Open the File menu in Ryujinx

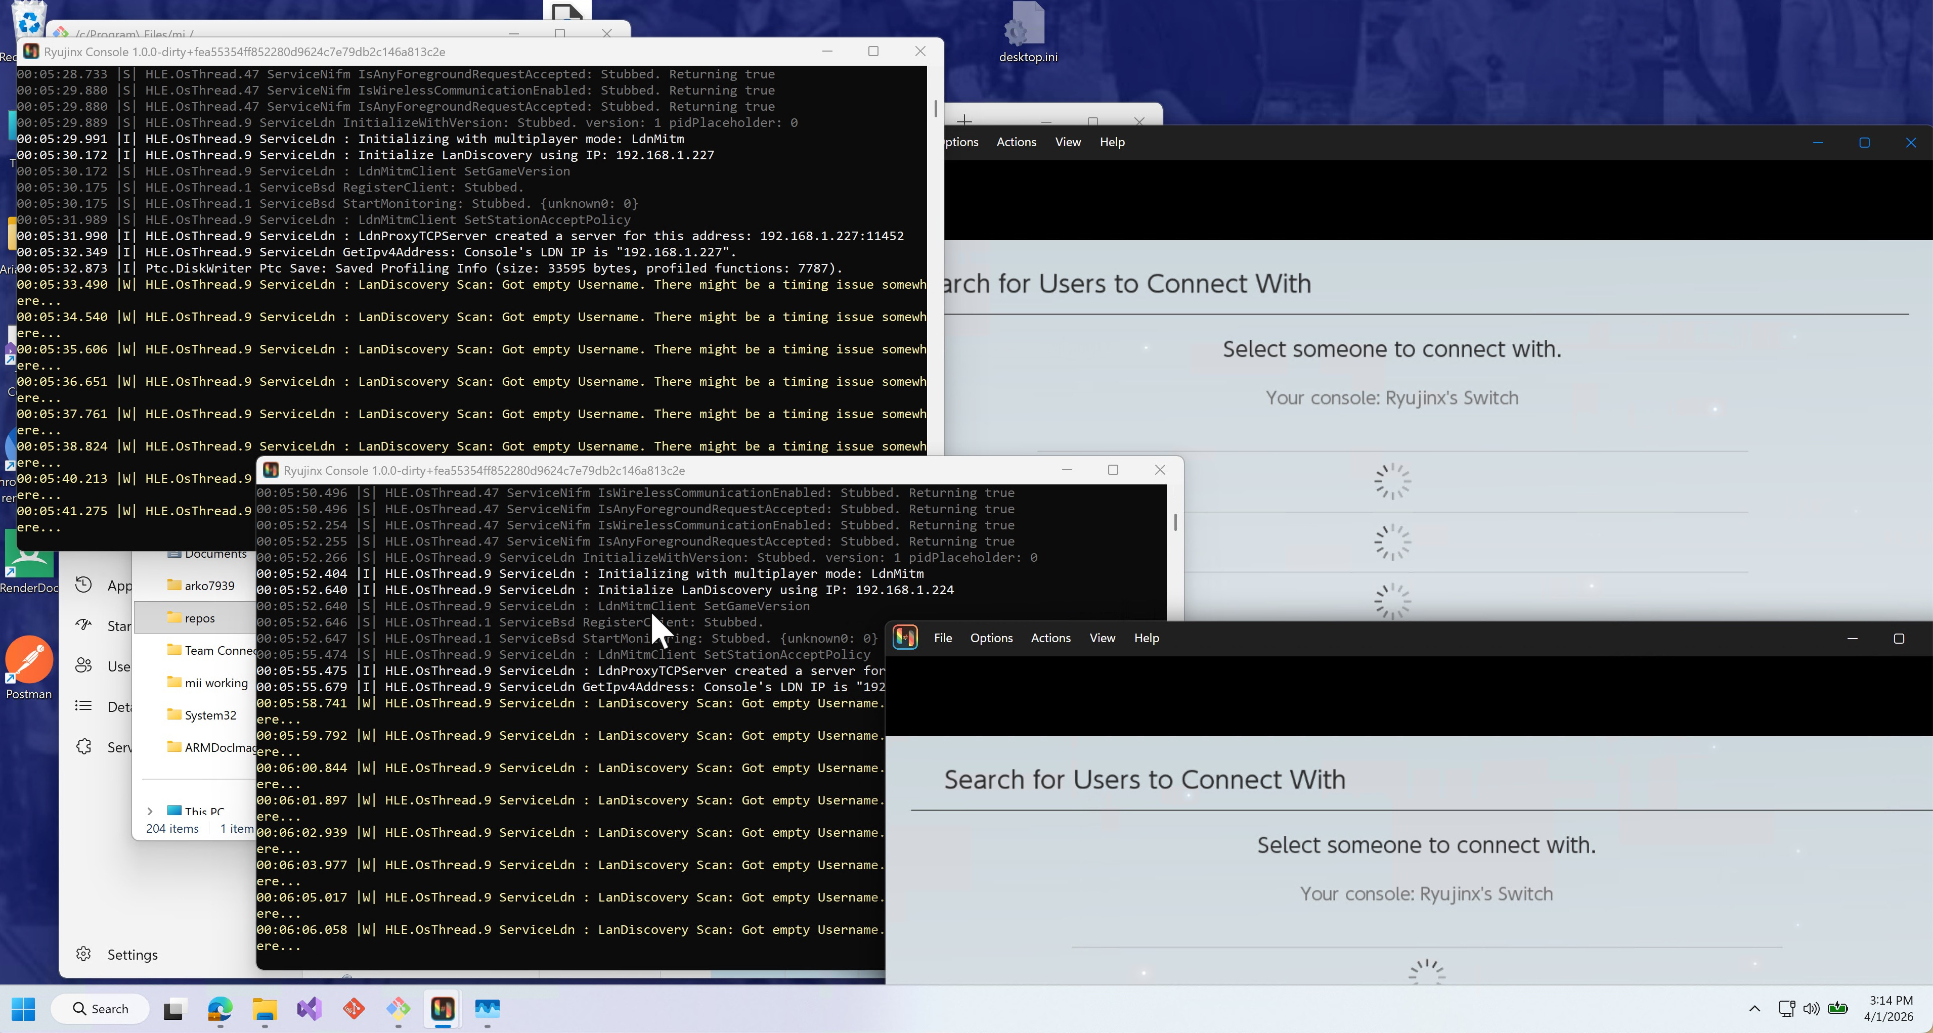943,638
